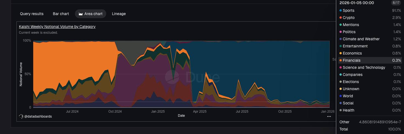Viewport: 404px width, 134px height.
Task: Click the Financials orange legend dot
Action: pyautogui.click(x=341, y=60)
